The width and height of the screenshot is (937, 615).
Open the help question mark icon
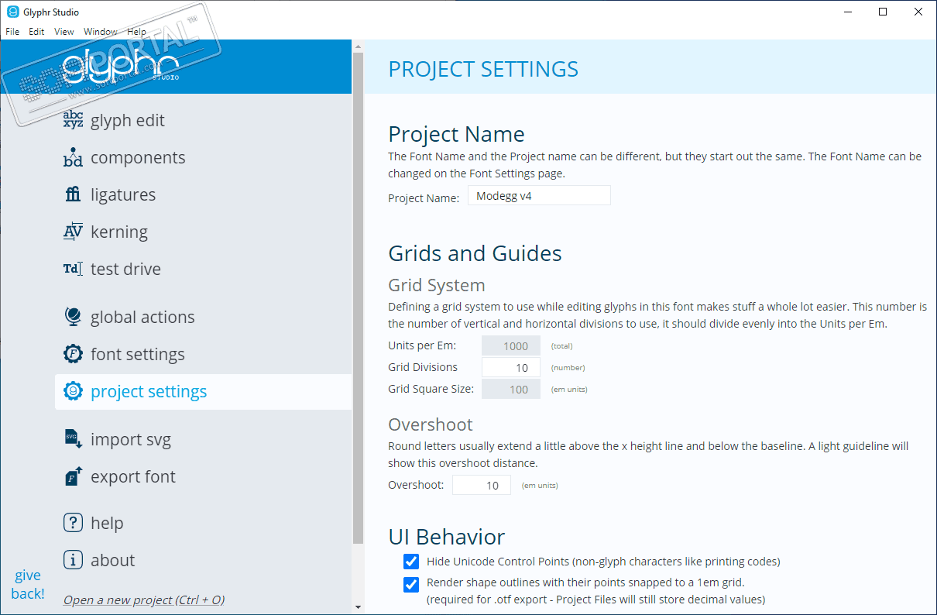pos(73,523)
